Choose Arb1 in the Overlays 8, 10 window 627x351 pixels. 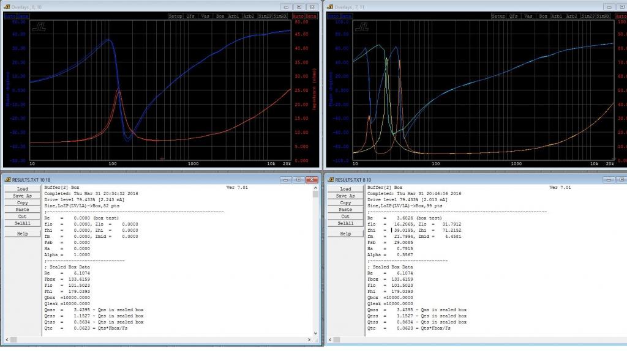pyautogui.click(x=234, y=16)
